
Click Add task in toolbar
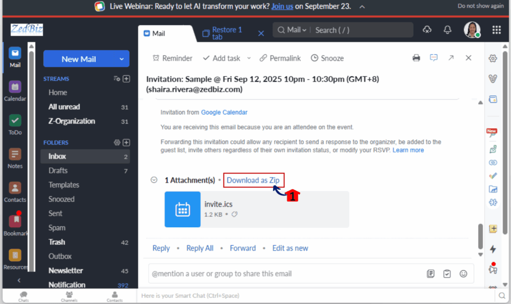221,58
